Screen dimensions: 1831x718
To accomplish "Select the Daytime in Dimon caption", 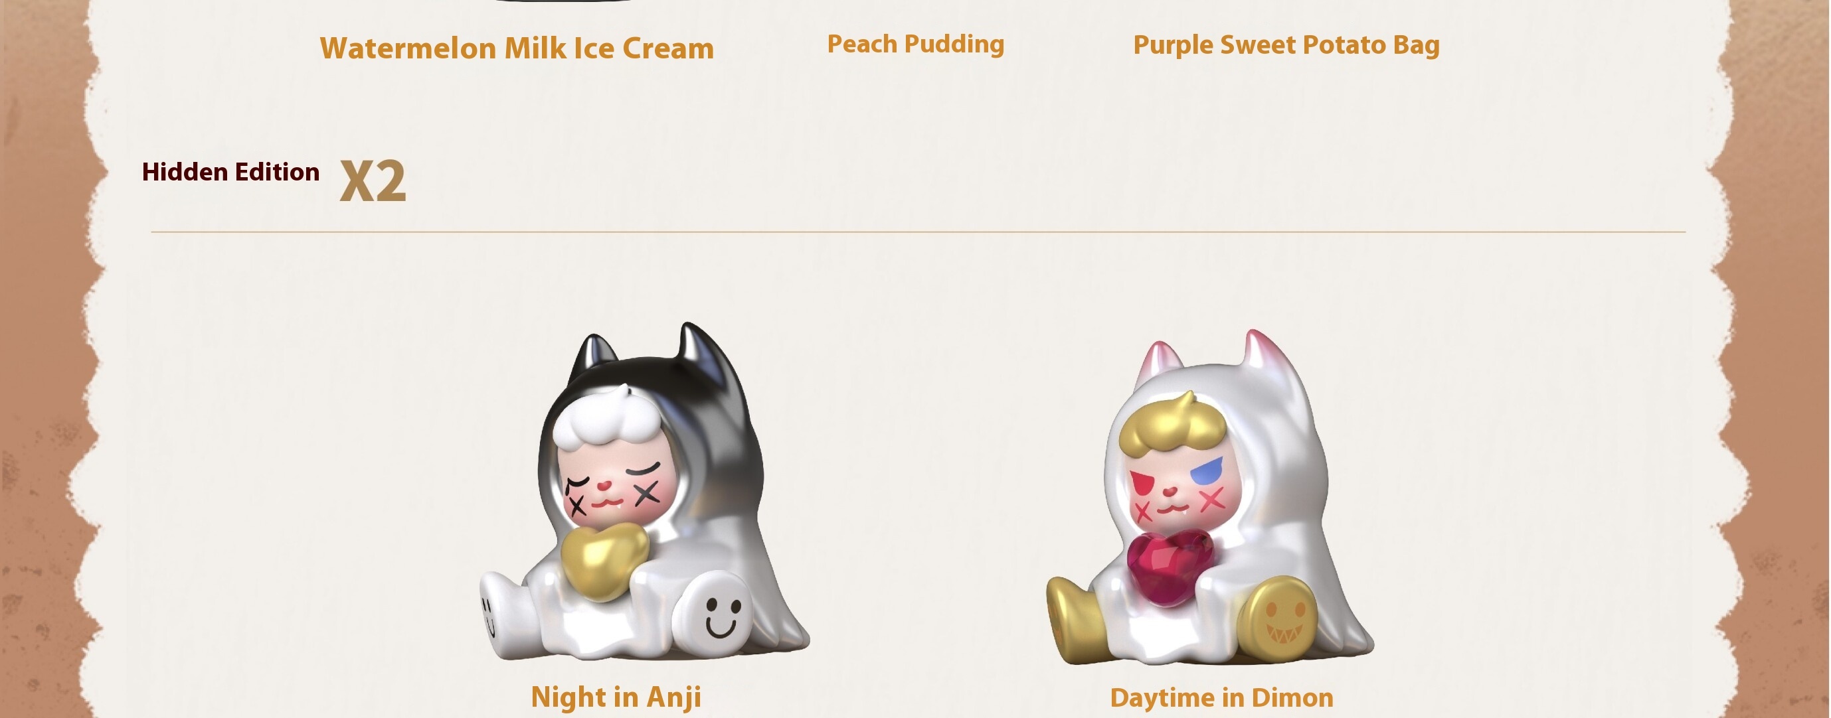I will [x=1221, y=697].
